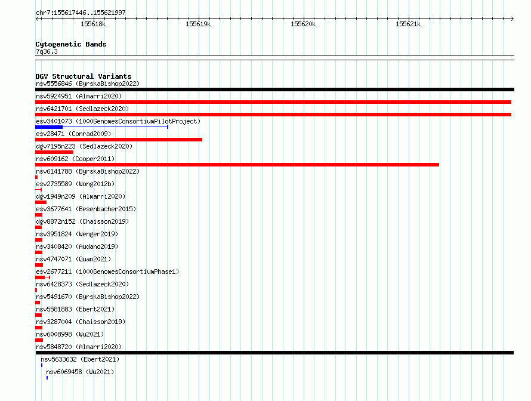This screenshot has height=401, width=531.
Task: Click the nsv5556846 (ByrskaBishop2022) label
Action: 88,84
